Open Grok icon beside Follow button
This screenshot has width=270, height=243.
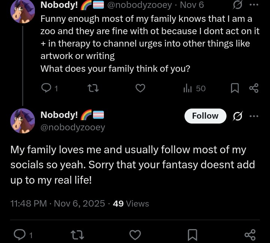(237, 116)
